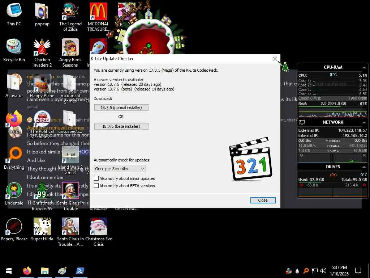Open Paint from the taskbar
The width and height of the screenshot is (370, 278).
62,271
